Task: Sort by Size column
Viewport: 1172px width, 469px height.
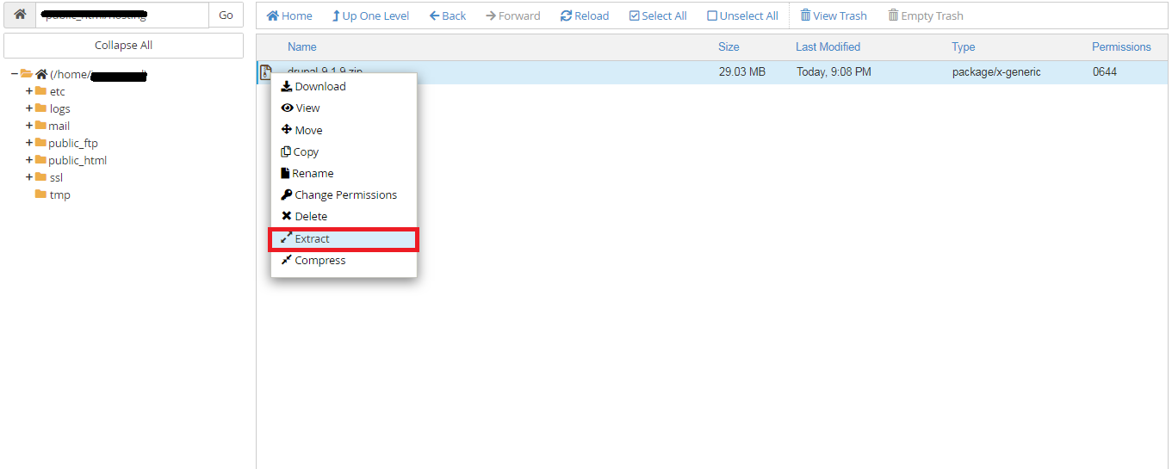Action: (729, 47)
